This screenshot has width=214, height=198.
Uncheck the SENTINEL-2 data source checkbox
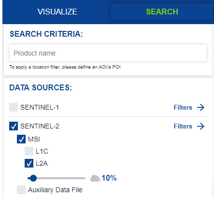pyautogui.click(x=14, y=126)
